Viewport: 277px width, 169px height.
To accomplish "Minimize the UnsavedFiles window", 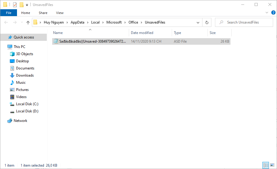I will pyautogui.click(x=243, y=4).
